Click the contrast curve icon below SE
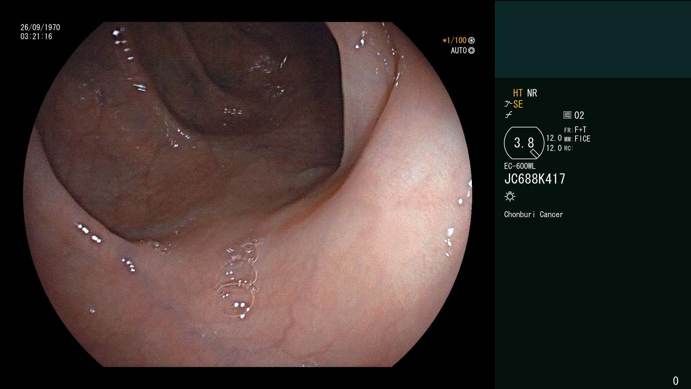Image resolution: width=691 pixels, height=389 pixels. coord(509,115)
